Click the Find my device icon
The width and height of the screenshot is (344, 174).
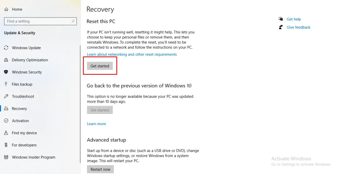6,133
